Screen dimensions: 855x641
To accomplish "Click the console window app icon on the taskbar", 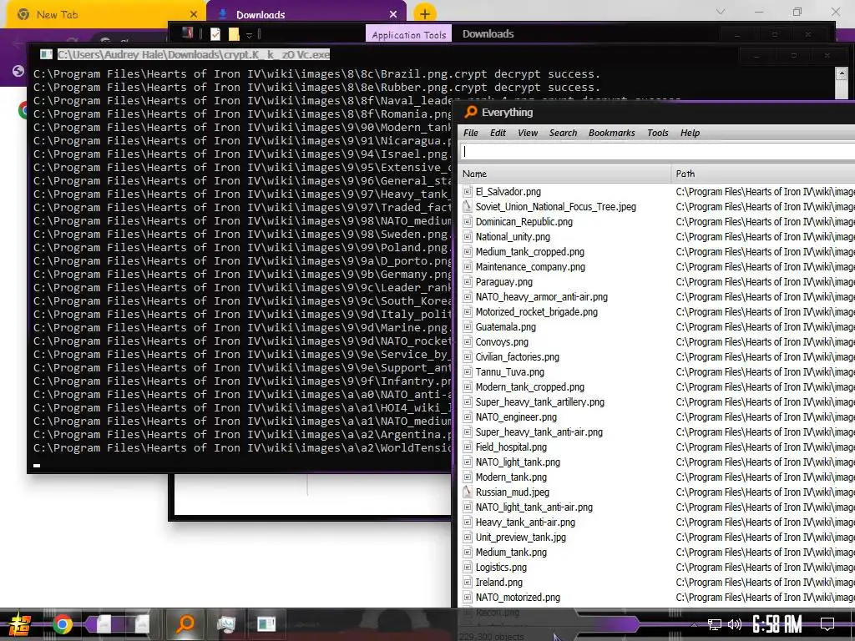I will coord(266,623).
